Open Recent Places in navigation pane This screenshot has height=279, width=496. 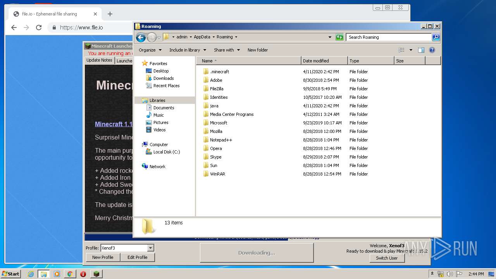click(x=166, y=86)
